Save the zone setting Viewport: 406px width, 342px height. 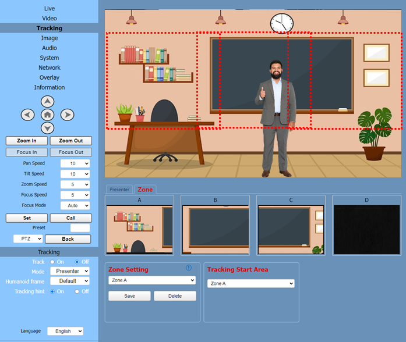click(x=129, y=296)
